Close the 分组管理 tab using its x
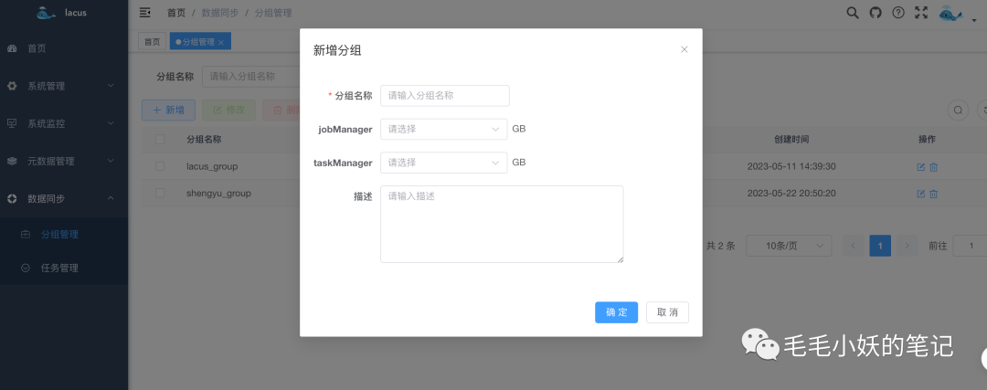 coord(221,42)
